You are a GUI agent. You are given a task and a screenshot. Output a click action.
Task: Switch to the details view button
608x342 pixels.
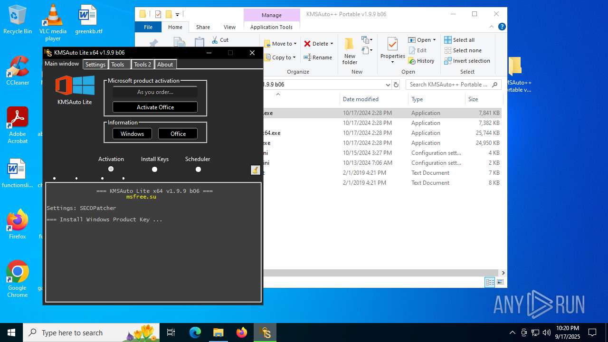tap(490, 282)
